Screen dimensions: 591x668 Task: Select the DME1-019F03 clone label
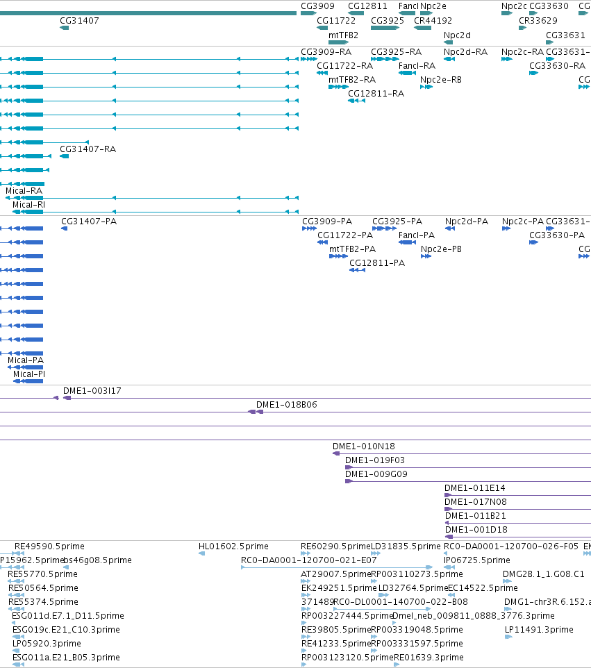(x=375, y=460)
